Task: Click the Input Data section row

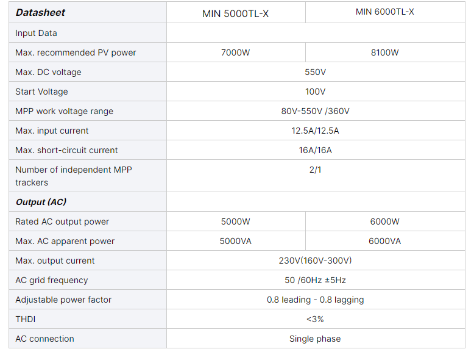Action: coord(36,33)
